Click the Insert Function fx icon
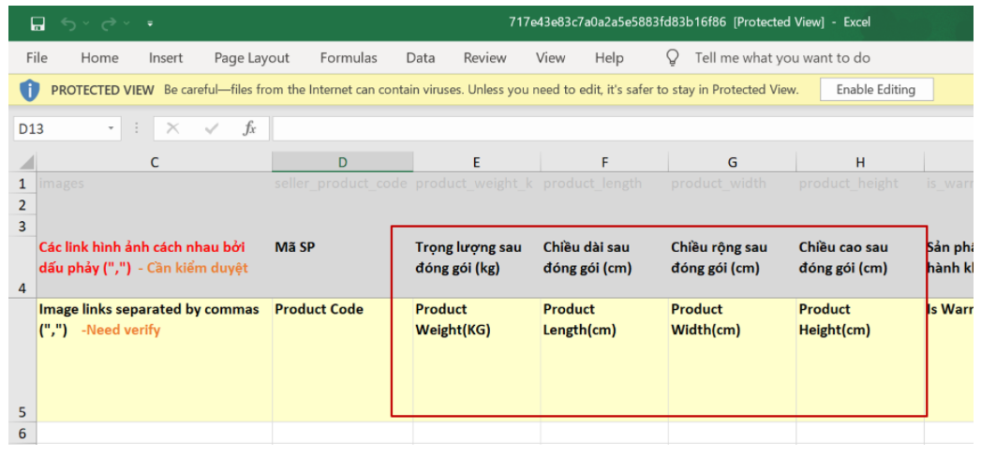Viewport: 981px width, 458px height. [x=249, y=129]
